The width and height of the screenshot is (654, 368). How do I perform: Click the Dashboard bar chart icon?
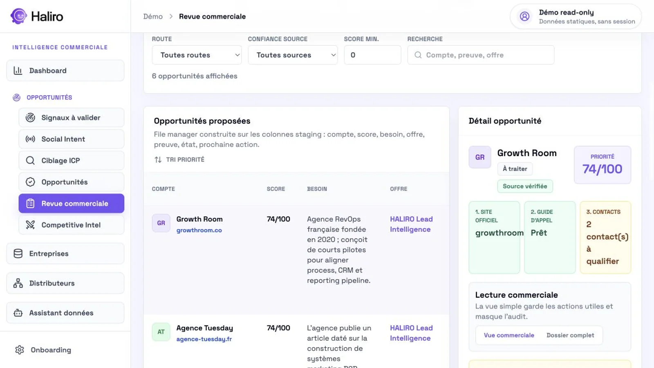(x=18, y=70)
